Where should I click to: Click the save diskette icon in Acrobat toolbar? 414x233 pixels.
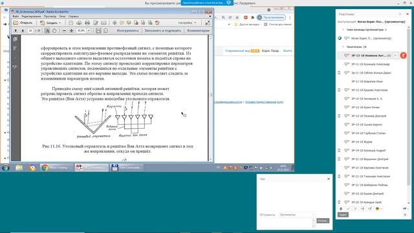pos(71,23)
